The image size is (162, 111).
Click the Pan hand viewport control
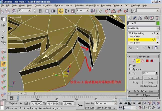pos(149,107)
